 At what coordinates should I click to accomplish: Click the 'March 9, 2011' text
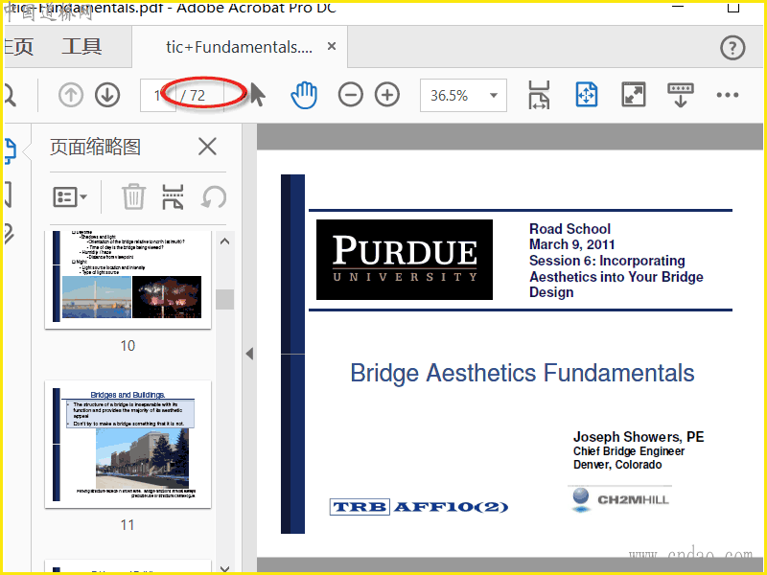click(x=571, y=244)
